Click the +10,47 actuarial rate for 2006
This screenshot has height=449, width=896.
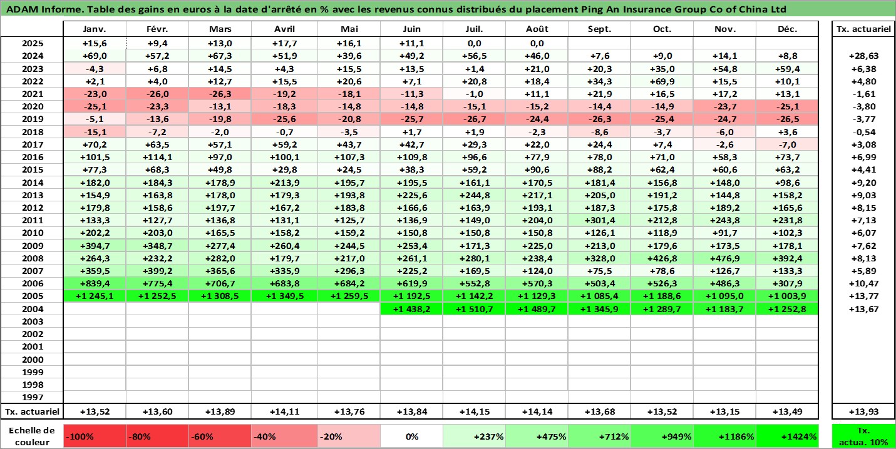click(x=863, y=283)
